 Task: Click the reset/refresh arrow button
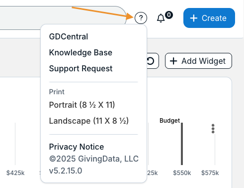click(x=151, y=61)
